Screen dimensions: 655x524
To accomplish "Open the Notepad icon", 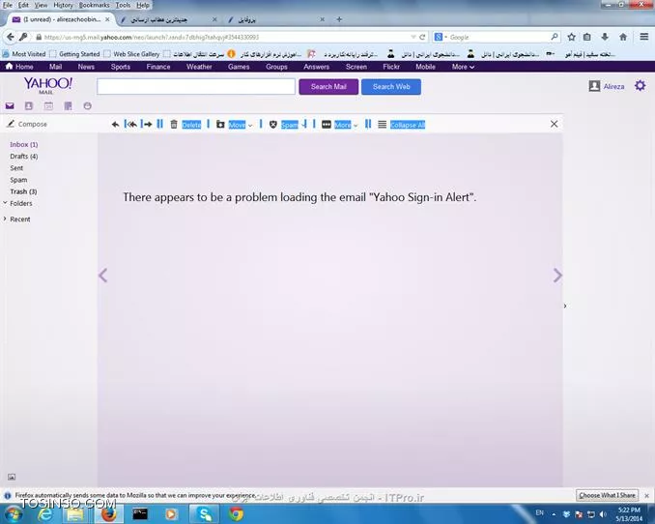I will click(68, 106).
